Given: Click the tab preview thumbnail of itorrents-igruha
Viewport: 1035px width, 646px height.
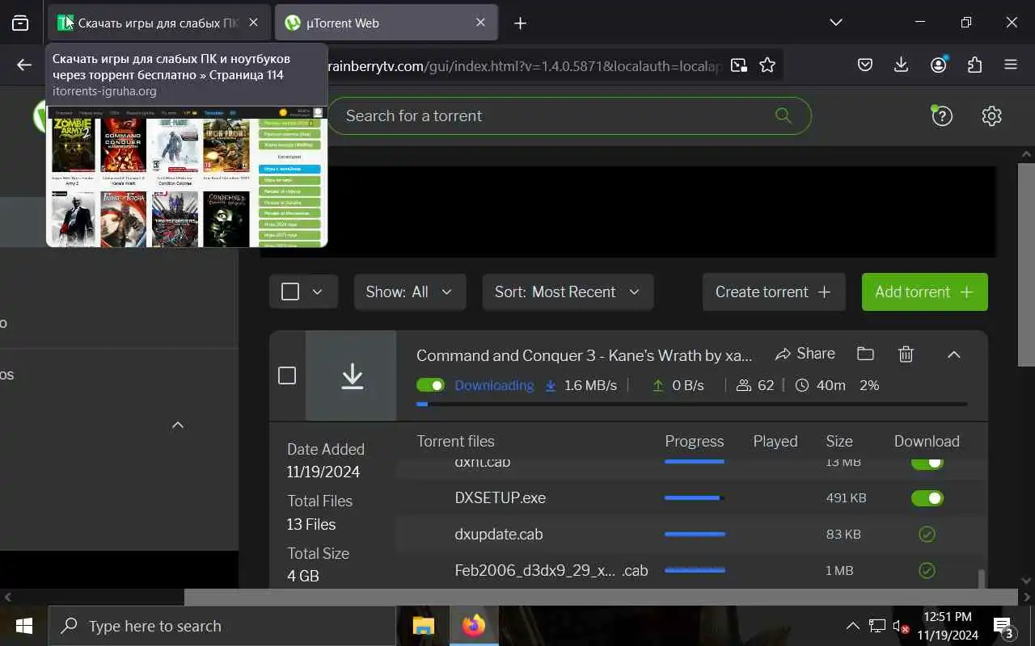Looking at the screenshot, I should [x=187, y=177].
